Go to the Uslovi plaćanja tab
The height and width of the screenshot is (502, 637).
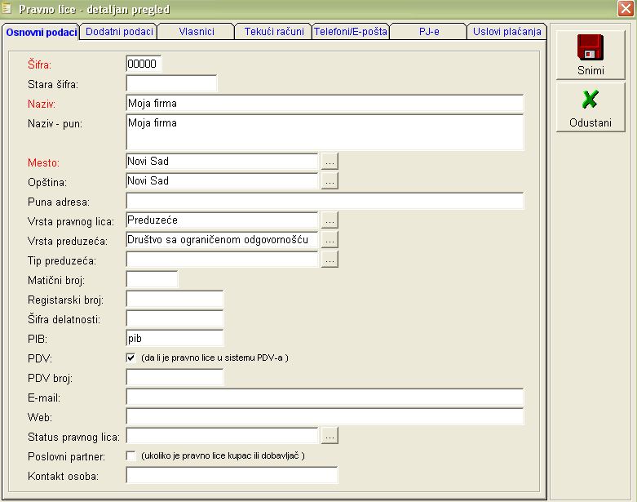(507, 32)
